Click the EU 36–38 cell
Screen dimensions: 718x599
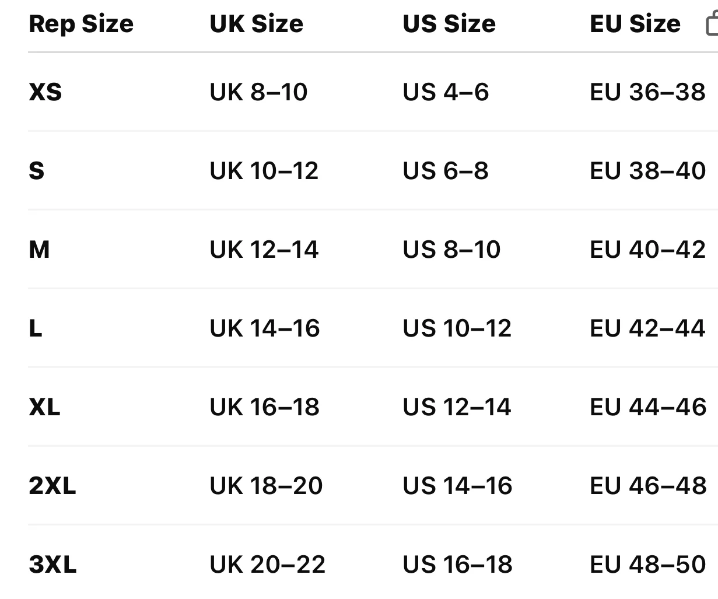point(647,92)
